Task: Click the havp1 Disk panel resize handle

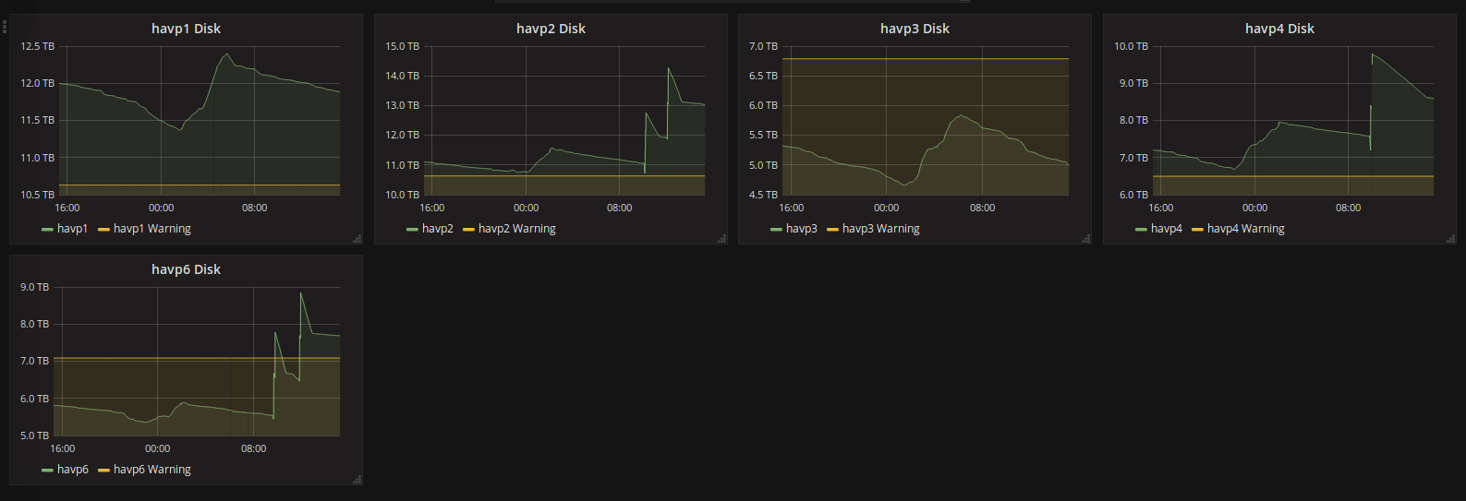Action: coord(357,239)
